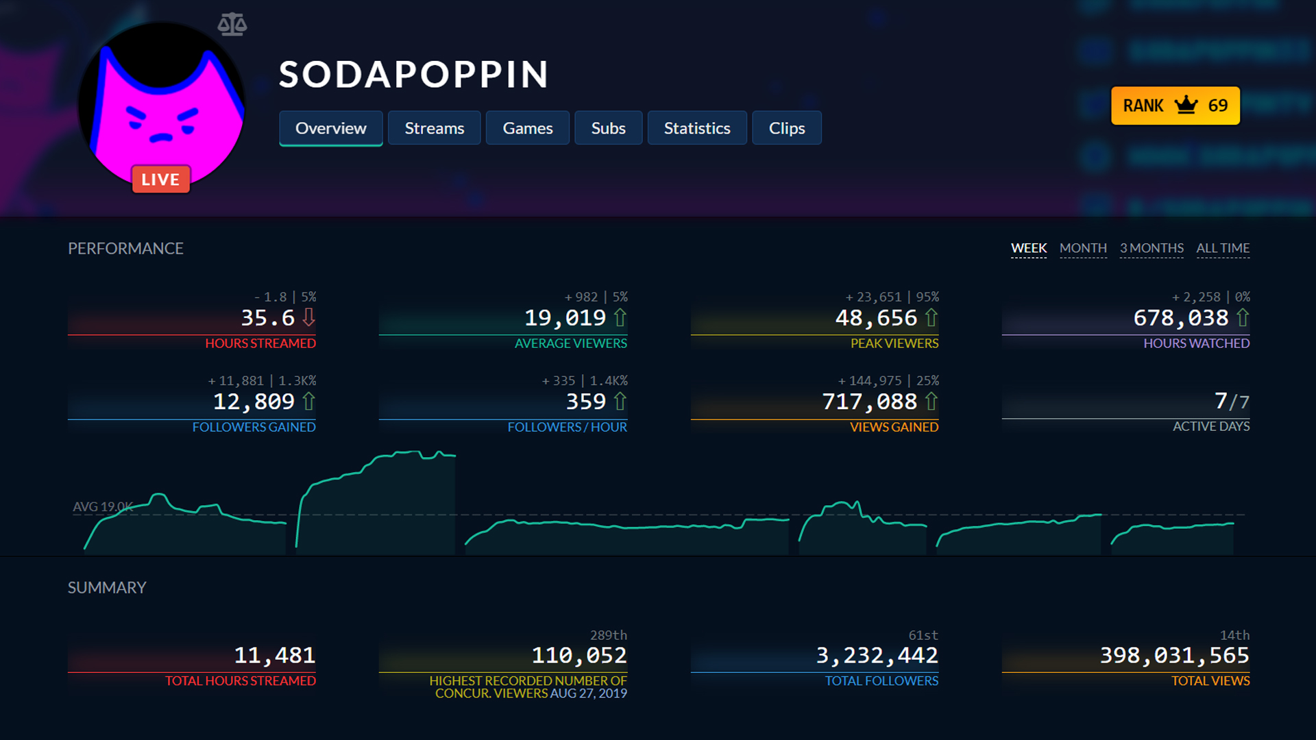Viewport: 1316px width, 740px height.
Task: Click the TOTAL VIEWS label
Action: click(1210, 680)
